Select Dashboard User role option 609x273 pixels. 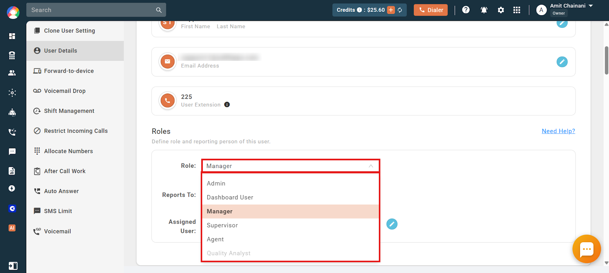(x=290, y=197)
